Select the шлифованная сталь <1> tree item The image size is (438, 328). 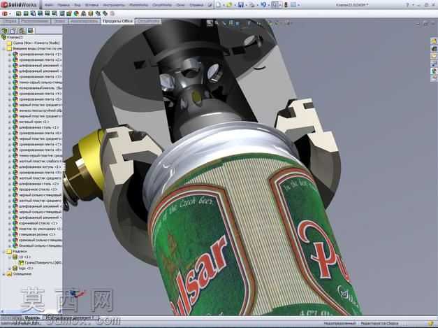(x=40, y=127)
